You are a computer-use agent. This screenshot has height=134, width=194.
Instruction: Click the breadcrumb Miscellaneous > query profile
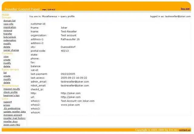[x=58, y=16]
